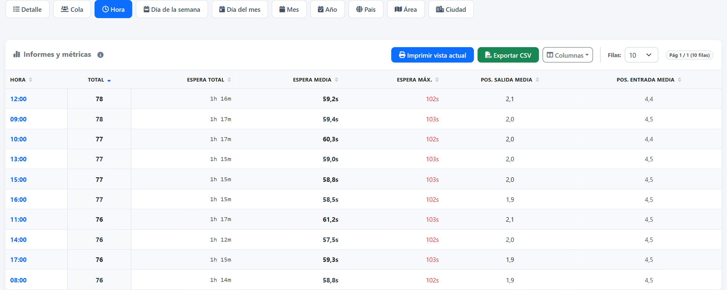Open the 09:00 hour link
The width and height of the screenshot is (727, 290).
tap(18, 119)
